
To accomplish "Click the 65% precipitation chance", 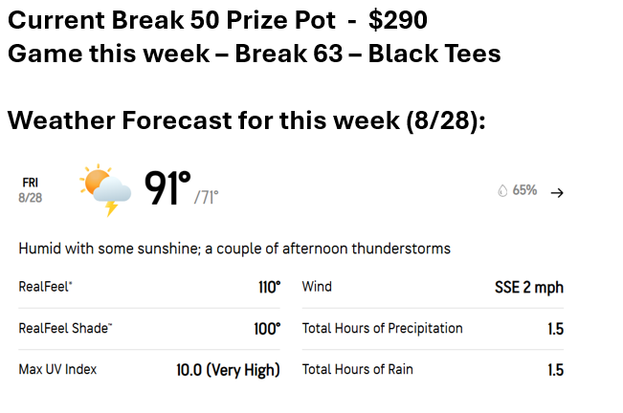I will [x=524, y=190].
